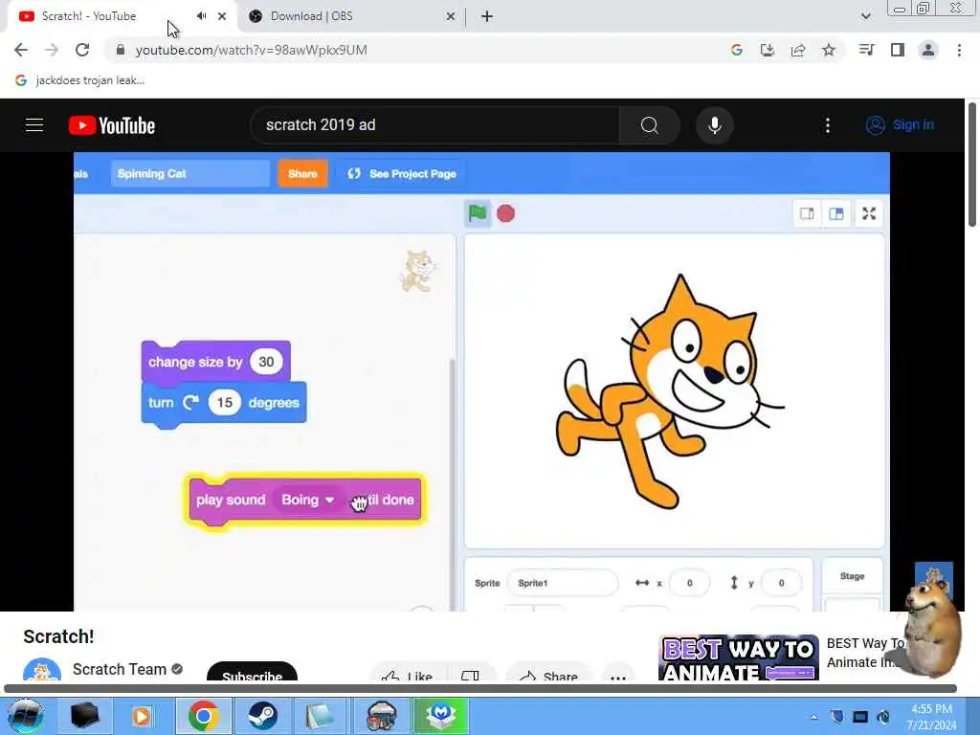Click the Sign in button
Viewport: 980px width, 735px height.
tap(900, 125)
